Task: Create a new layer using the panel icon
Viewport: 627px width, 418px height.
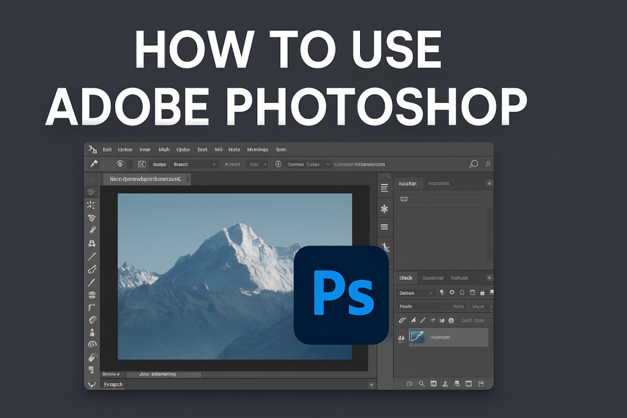Action: [469, 383]
